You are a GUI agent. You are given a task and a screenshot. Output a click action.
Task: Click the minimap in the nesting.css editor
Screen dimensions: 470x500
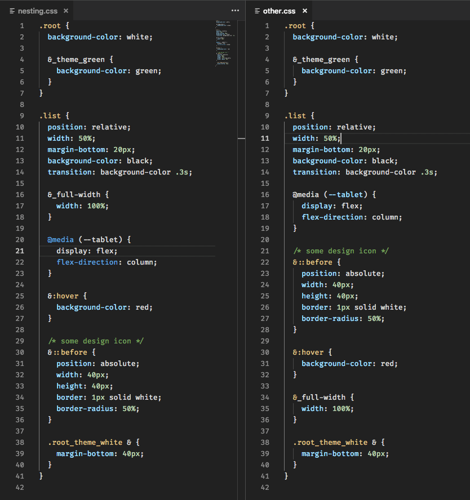pyautogui.click(x=225, y=43)
